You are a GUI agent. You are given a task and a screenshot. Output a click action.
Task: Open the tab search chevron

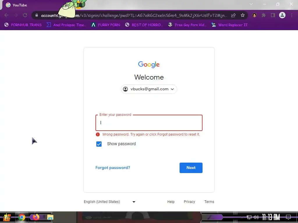pos(251,4)
